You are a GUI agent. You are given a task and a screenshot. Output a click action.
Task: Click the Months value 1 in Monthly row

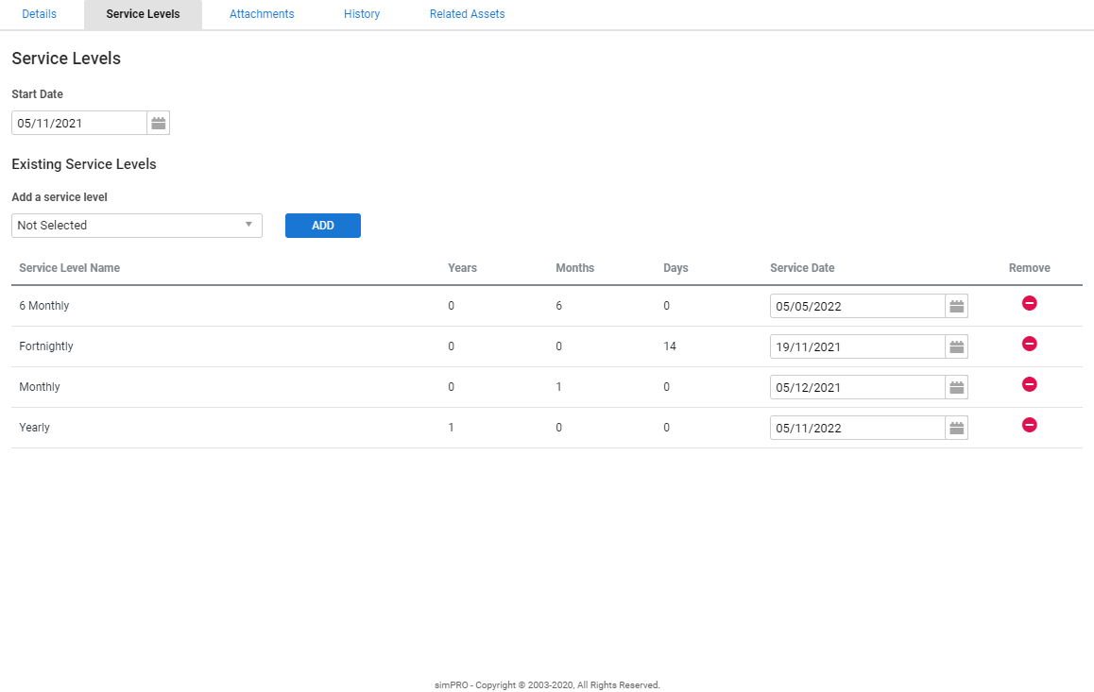click(x=559, y=387)
